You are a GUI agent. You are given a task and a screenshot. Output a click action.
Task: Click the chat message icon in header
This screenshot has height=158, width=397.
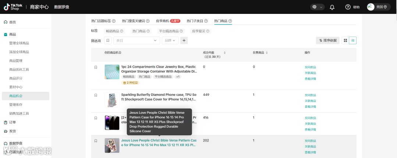click(315, 7)
